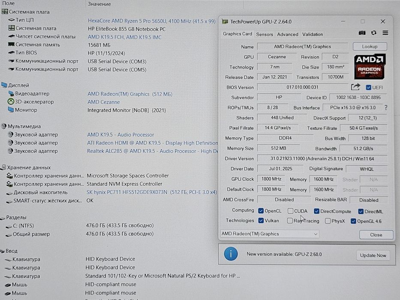Toggle the Ray Tracing checkbox
This screenshot has height=300, width=400.
(x=290, y=220)
